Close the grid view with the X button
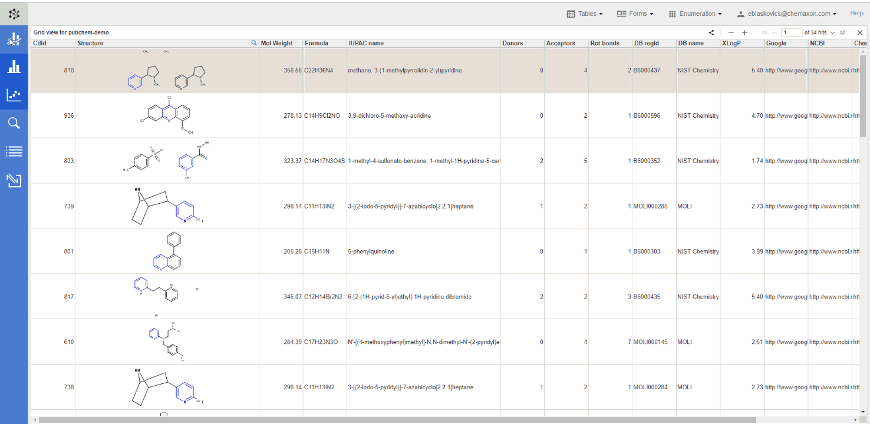This screenshot has height=424, width=870. 860,33
